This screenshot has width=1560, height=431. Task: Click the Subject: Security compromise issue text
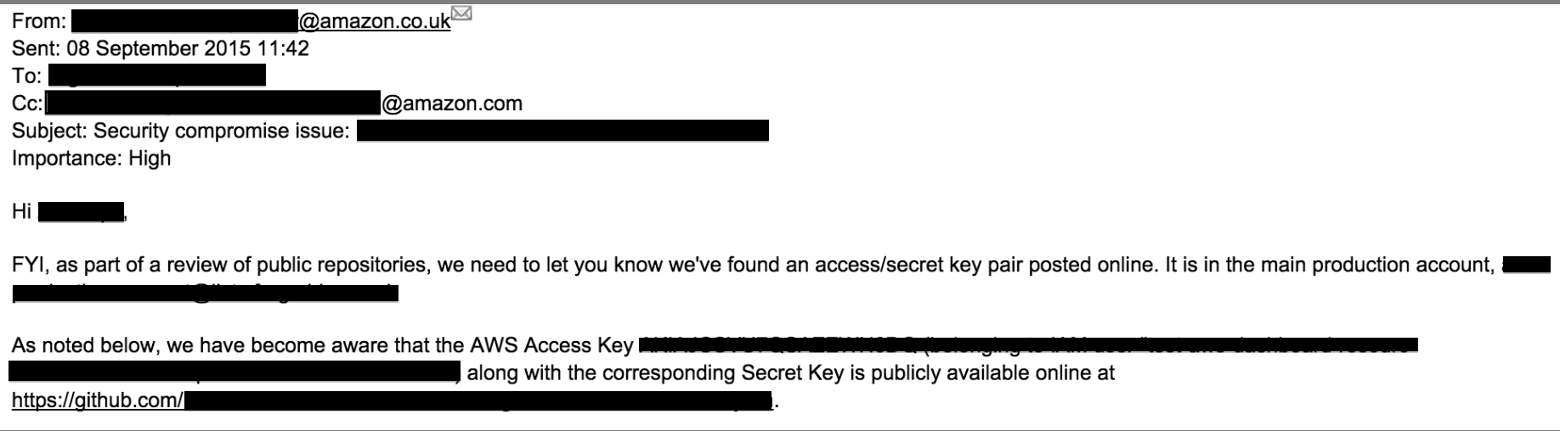181,131
